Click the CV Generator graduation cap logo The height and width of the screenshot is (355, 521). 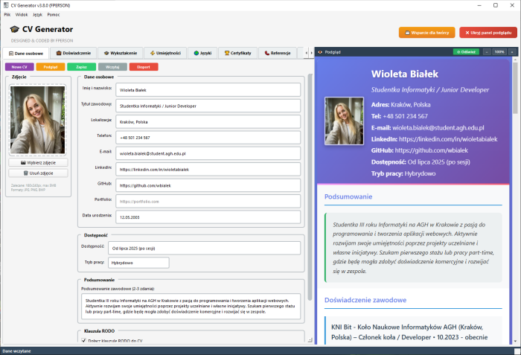coord(14,29)
